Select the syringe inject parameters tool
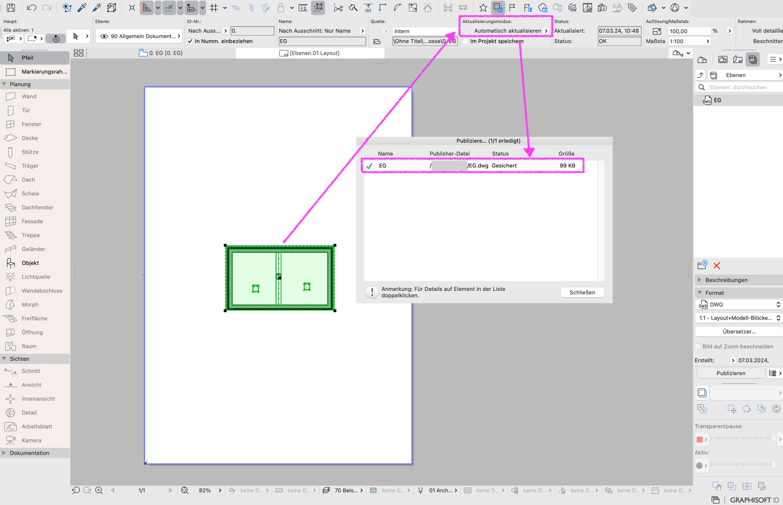783x505 pixels. pos(97,7)
